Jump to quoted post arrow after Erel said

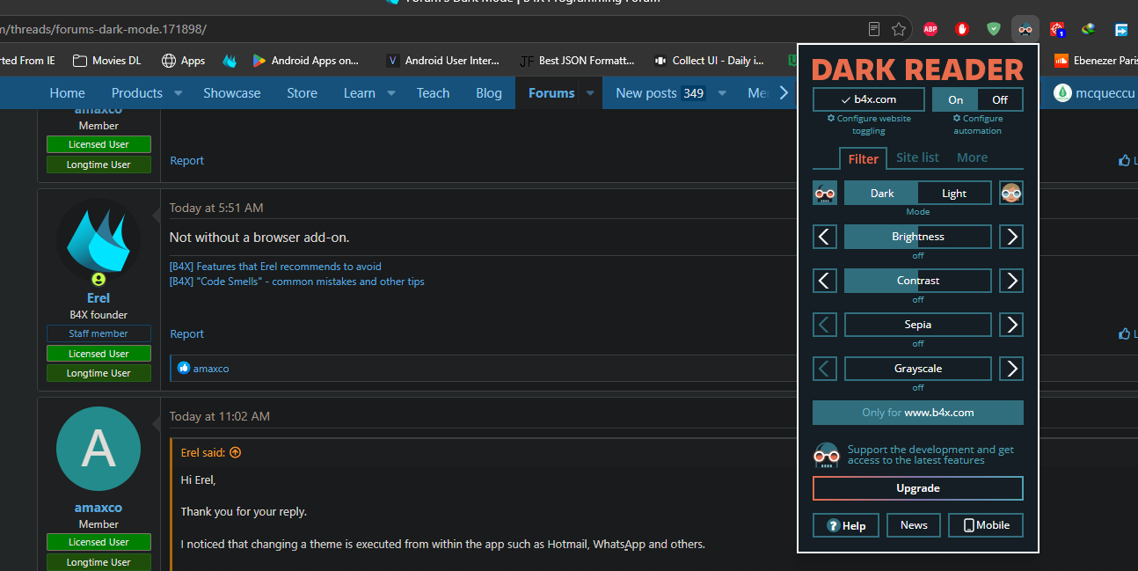click(x=235, y=453)
